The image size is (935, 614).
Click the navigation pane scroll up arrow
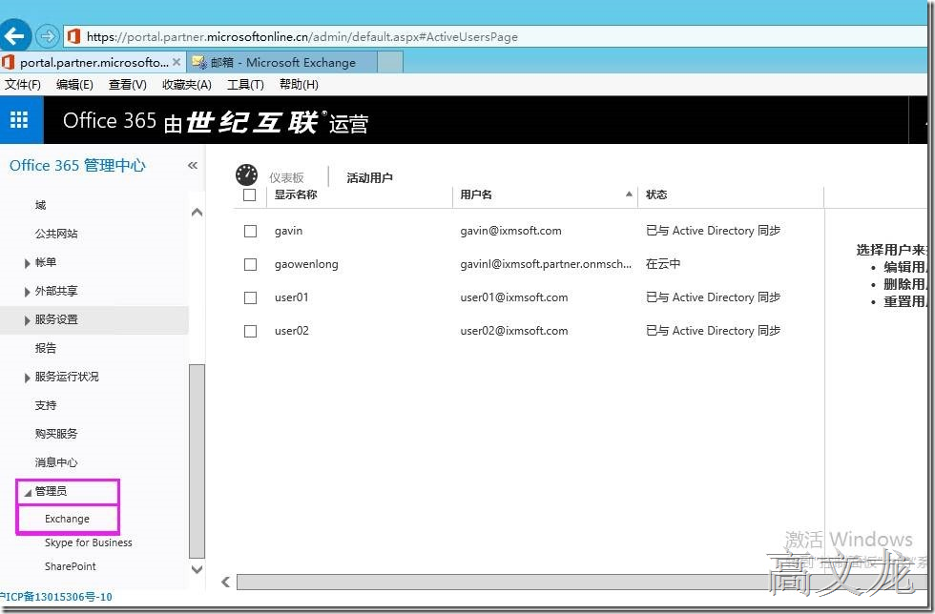tap(197, 213)
